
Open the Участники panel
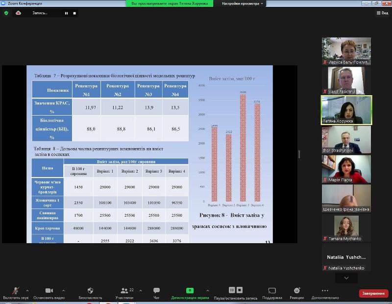tap(124, 293)
